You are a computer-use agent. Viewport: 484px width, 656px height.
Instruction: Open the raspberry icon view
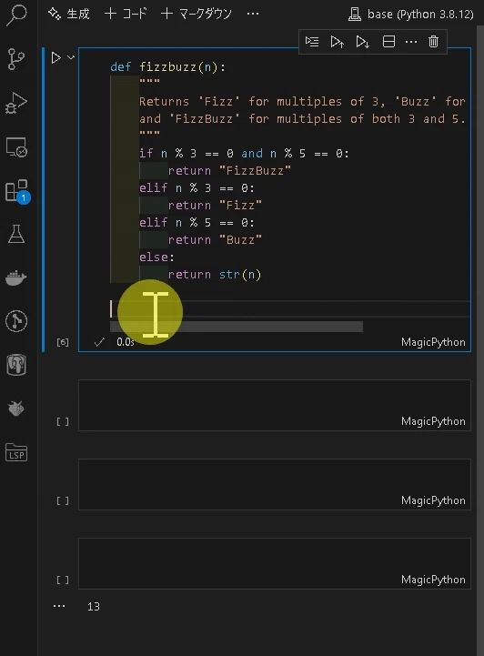(16, 409)
